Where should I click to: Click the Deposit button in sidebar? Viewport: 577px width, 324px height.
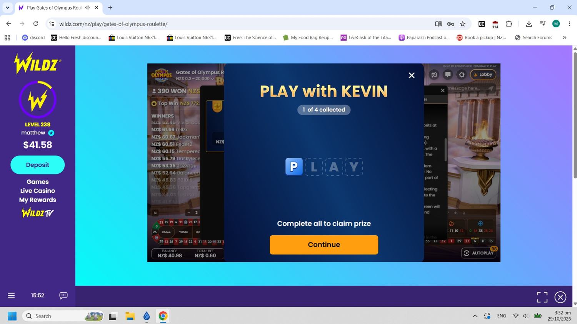(38, 165)
